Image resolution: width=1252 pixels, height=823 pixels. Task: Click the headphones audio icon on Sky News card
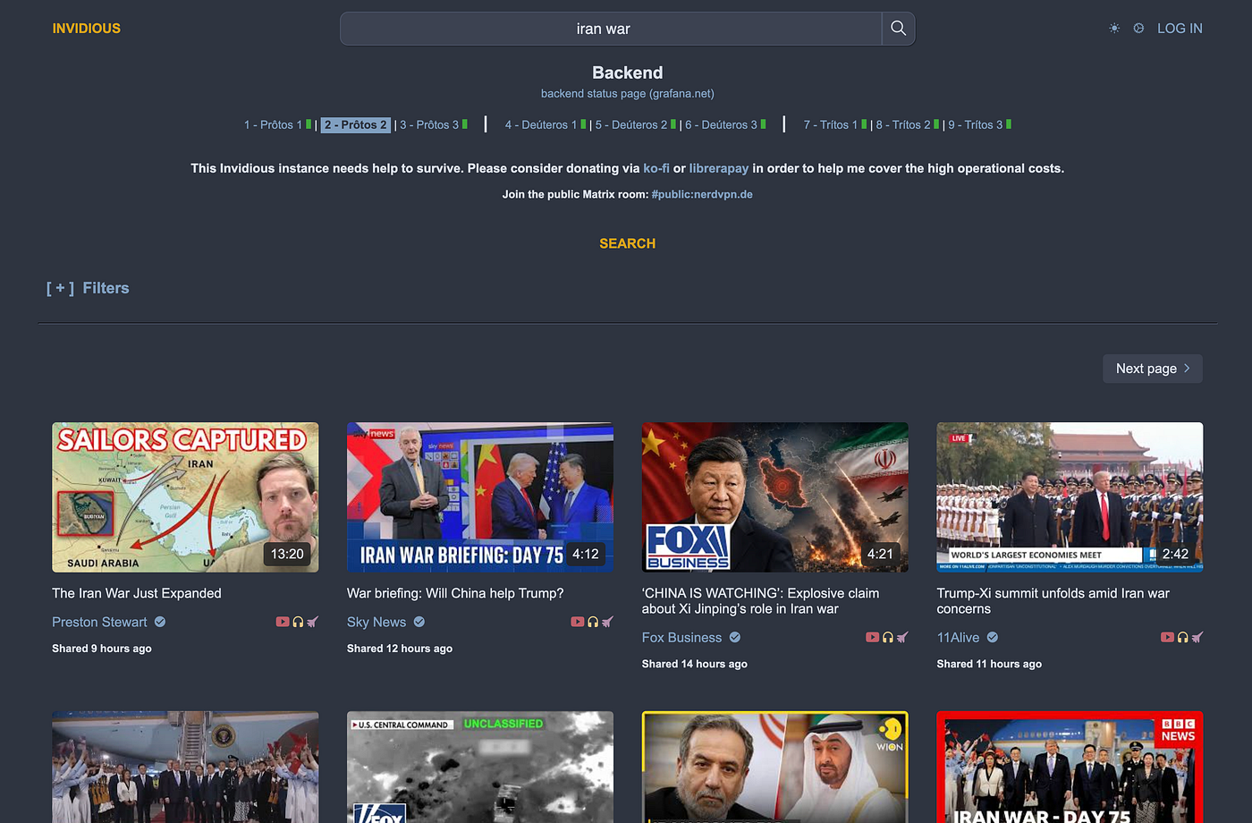coord(593,622)
